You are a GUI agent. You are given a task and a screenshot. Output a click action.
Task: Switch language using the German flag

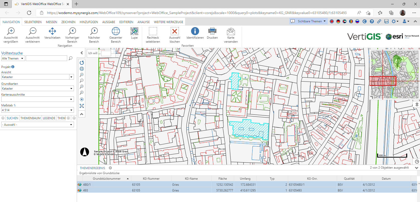[x=338, y=21]
